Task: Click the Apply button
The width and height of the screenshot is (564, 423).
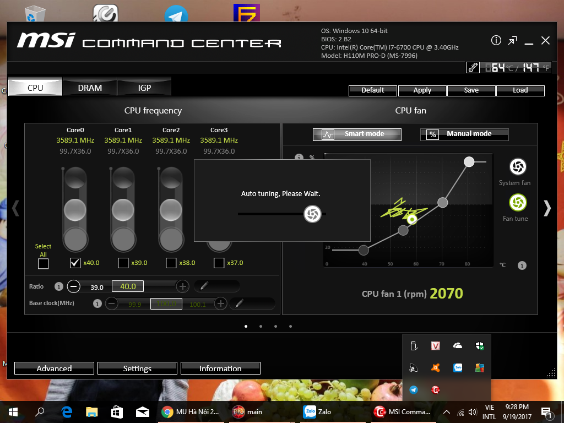Action: (x=422, y=90)
